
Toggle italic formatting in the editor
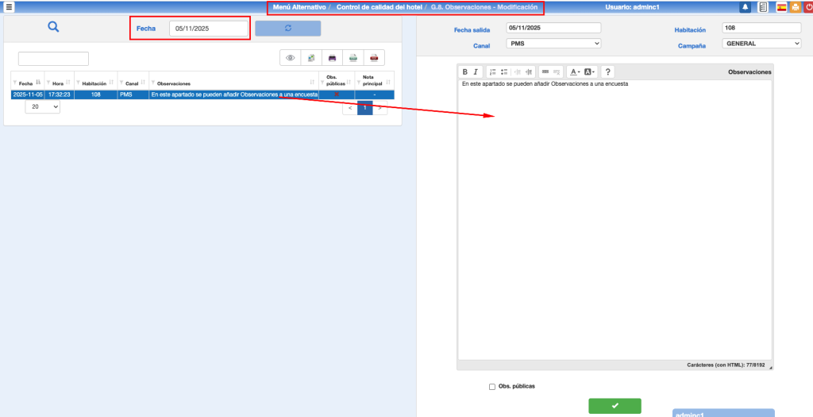476,71
